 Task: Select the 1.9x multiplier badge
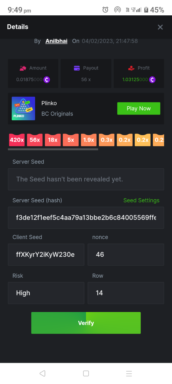(x=89, y=140)
